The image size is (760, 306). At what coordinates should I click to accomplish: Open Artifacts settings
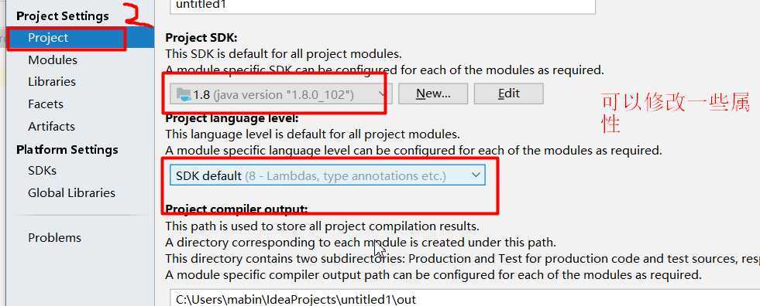(x=51, y=126)
